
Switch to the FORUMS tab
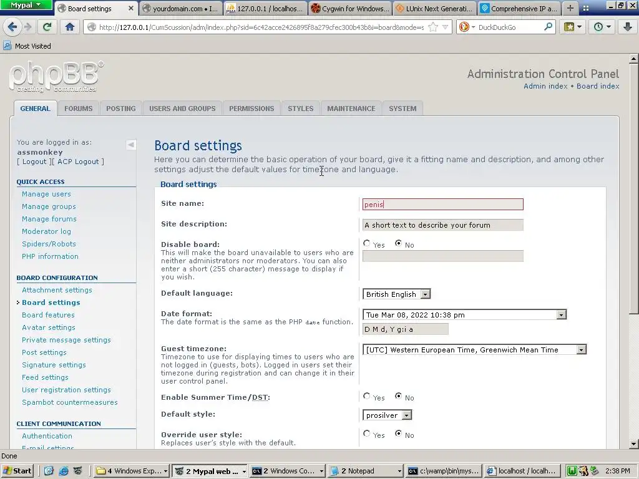[78, 109]
